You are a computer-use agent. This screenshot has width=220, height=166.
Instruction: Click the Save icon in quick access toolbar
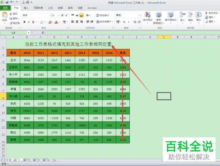coord(7,2)
